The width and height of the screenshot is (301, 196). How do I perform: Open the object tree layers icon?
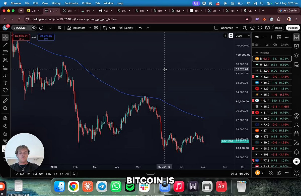(296, 56)
